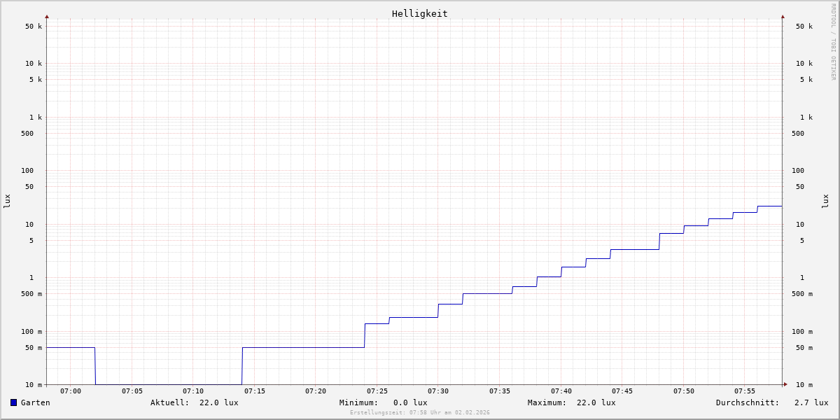Click the Erstellungszeit timestamp footer text
840x420 pixels.
(x=419, y=413)
